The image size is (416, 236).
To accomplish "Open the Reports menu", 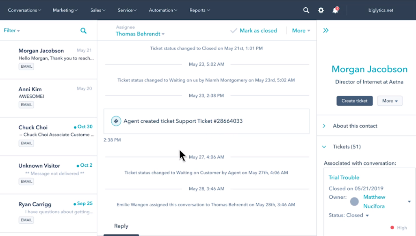I will (x=199, y=10).
